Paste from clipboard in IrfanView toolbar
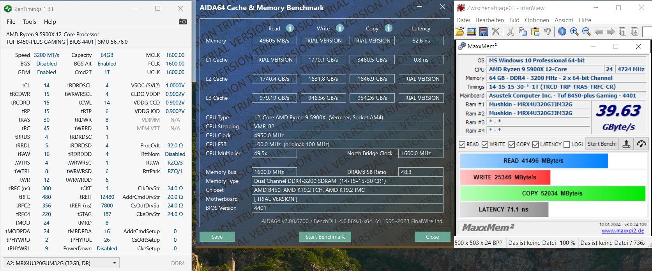Screen dimensions: 652x271 tap(535, 32)
